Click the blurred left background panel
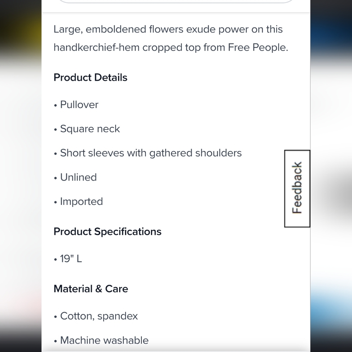This screenshot has width=352, height=352. click(x=20, y=176)
